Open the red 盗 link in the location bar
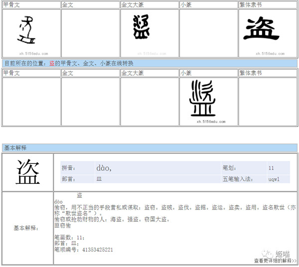The width and height of the screenshot is (299, 267). (52, 63)
